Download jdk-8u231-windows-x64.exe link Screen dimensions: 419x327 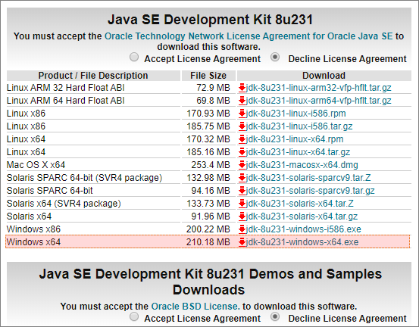[x=302, y=242]
